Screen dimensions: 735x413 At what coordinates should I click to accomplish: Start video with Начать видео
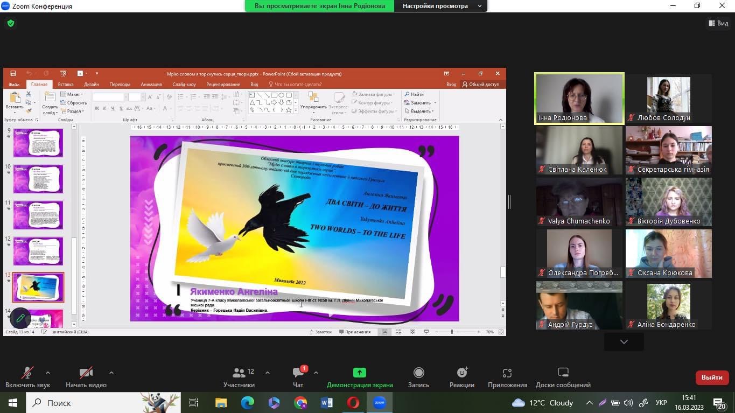point(86,373)
